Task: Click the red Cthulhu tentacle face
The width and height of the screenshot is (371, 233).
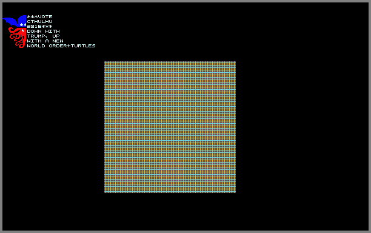Action: pyautogui.click(x=17, y=38)
